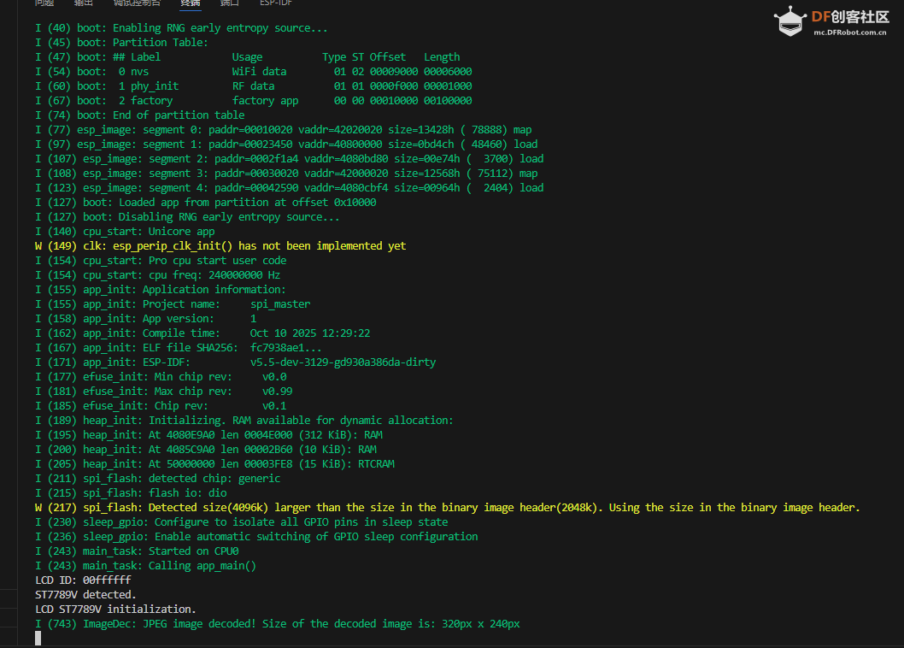Click the DF创客社区 watermark title
The width and height of the screenshot is (904, 648).
(848, 16)
